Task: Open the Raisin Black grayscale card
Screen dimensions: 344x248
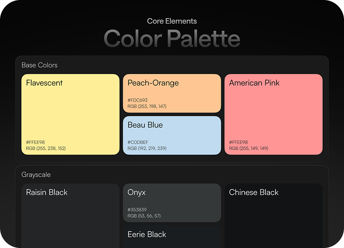Action: pyautogui.click(x=71, y=216)
